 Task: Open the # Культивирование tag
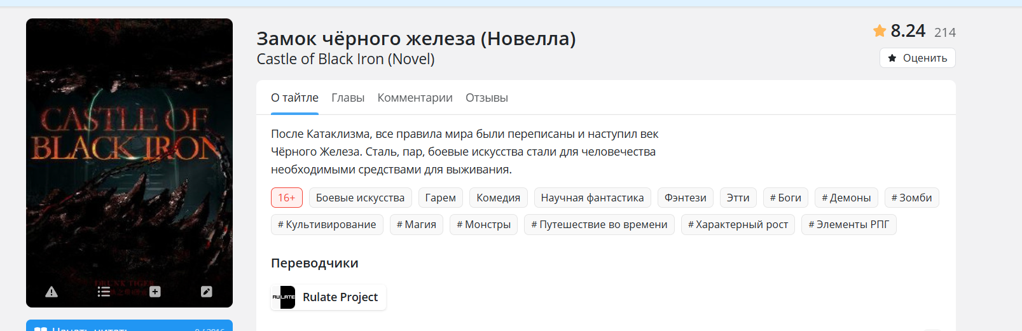pos(327,224)
